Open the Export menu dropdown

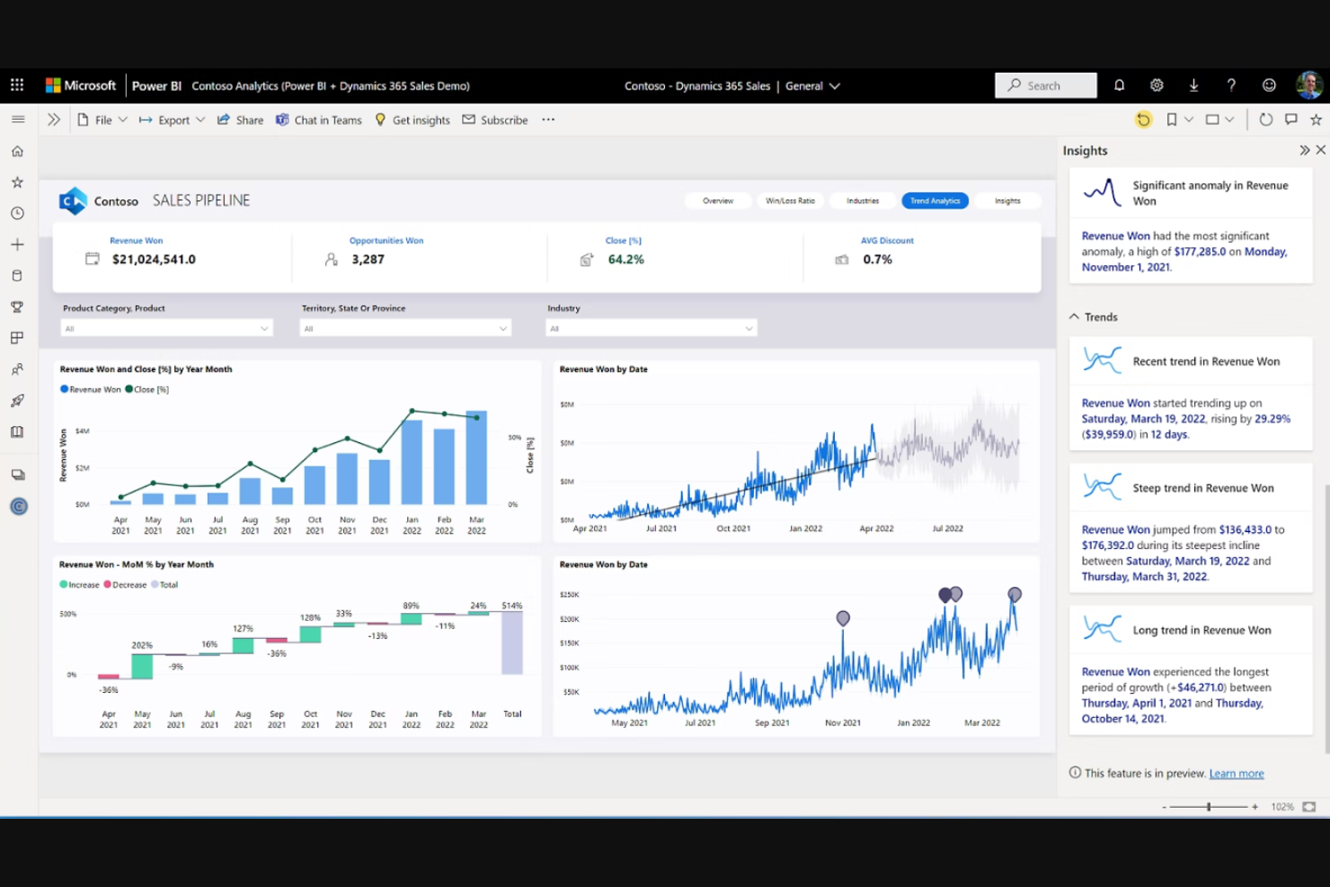172,120
